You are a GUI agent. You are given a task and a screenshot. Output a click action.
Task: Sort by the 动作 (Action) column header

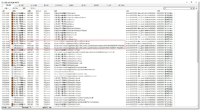tap(46, 11)
